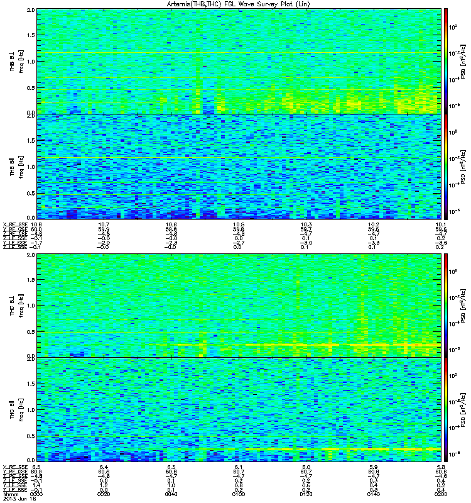471x503 pixels.
Task: Click the '0.5' frequency tick on the THC B⊥ panel
Action: [31, 332]
